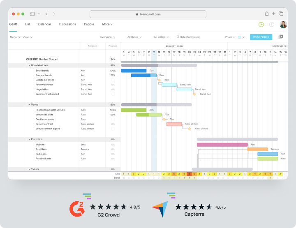Click the Preview bands 75% progress bar

pyautogui.click(x=144, y=76)
